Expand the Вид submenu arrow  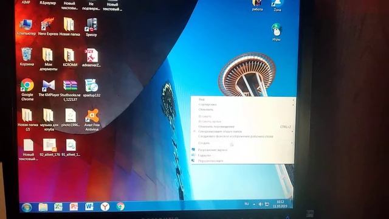293,100
